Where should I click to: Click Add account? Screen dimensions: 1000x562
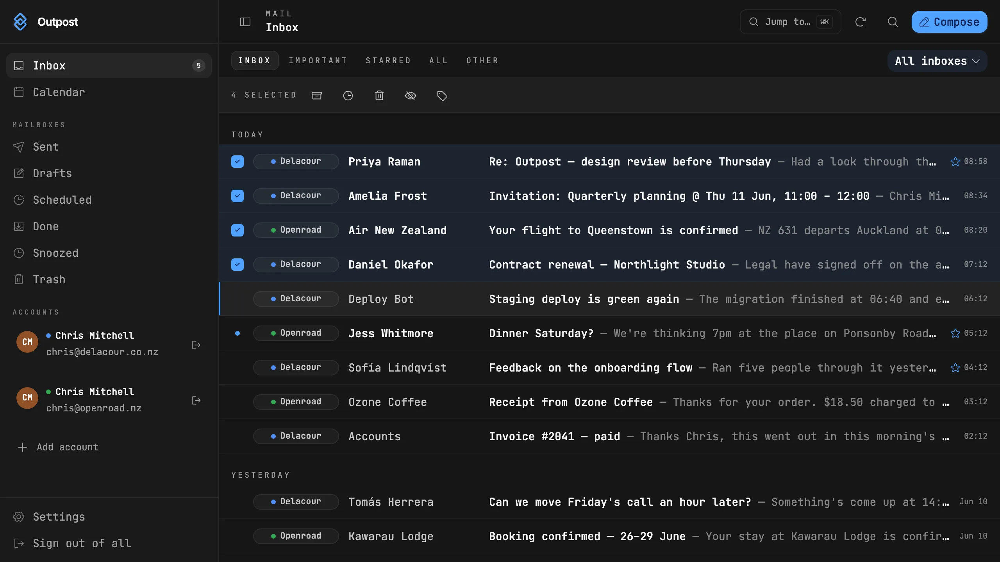click(x=59, y=447)
